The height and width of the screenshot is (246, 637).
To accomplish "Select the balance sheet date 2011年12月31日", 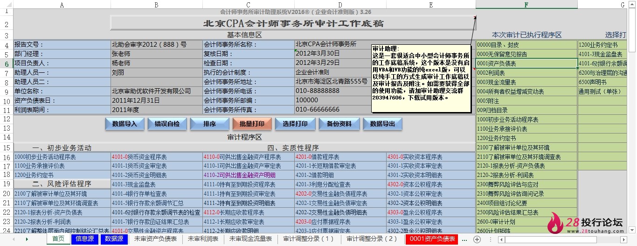I will (x=156, y=100).
